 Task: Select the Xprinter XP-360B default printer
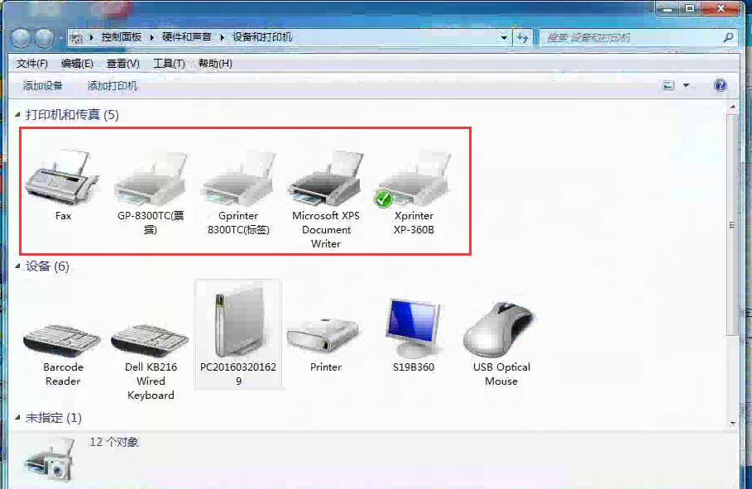point(414,179)
